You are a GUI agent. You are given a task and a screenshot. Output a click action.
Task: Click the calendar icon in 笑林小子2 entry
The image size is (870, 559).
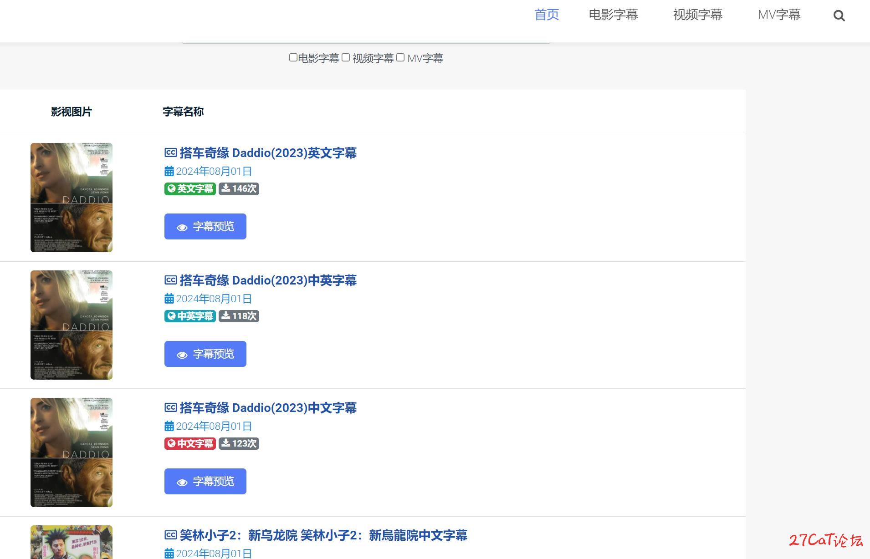click(x=169, y=554)
